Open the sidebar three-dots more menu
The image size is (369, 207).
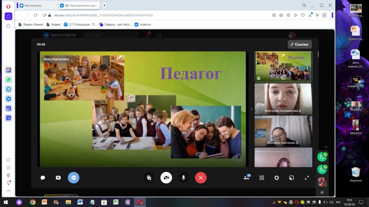click(x=8, y=191)
